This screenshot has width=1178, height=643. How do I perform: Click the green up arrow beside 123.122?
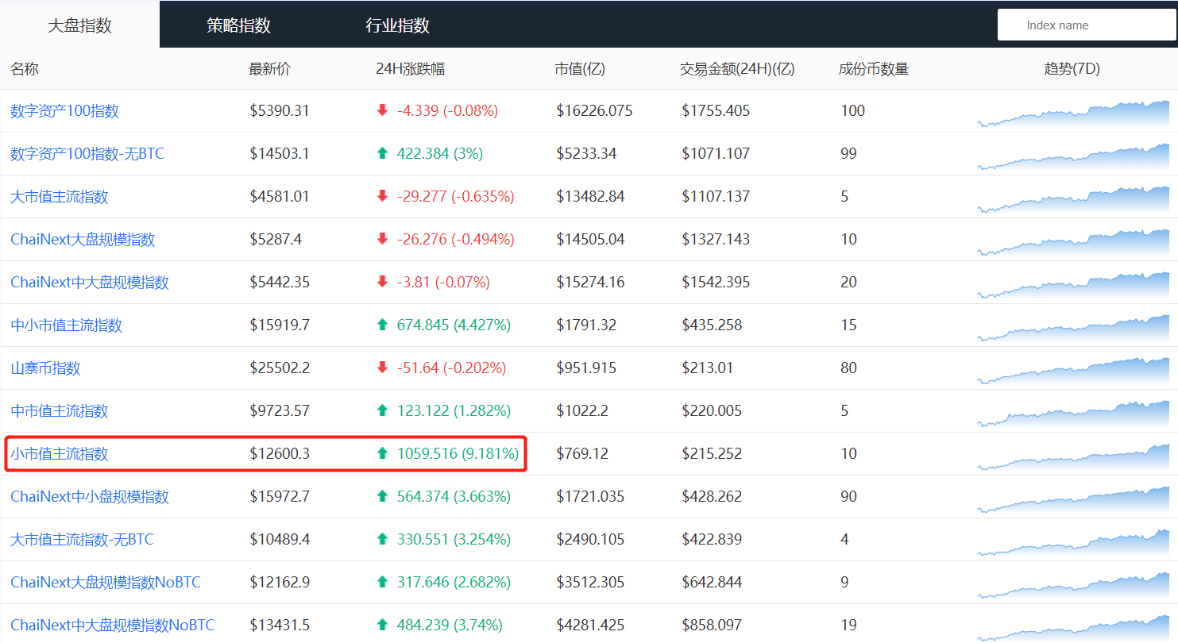pyautogui.click(x=382, y=410)
